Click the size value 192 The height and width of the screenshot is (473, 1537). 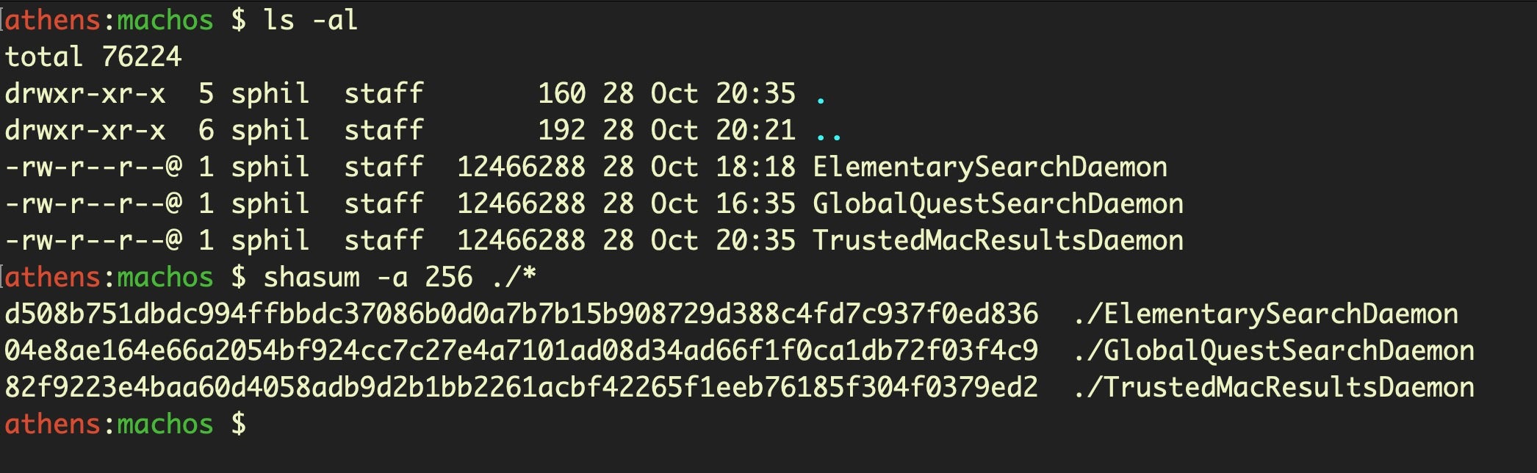(x=561, y=131)
